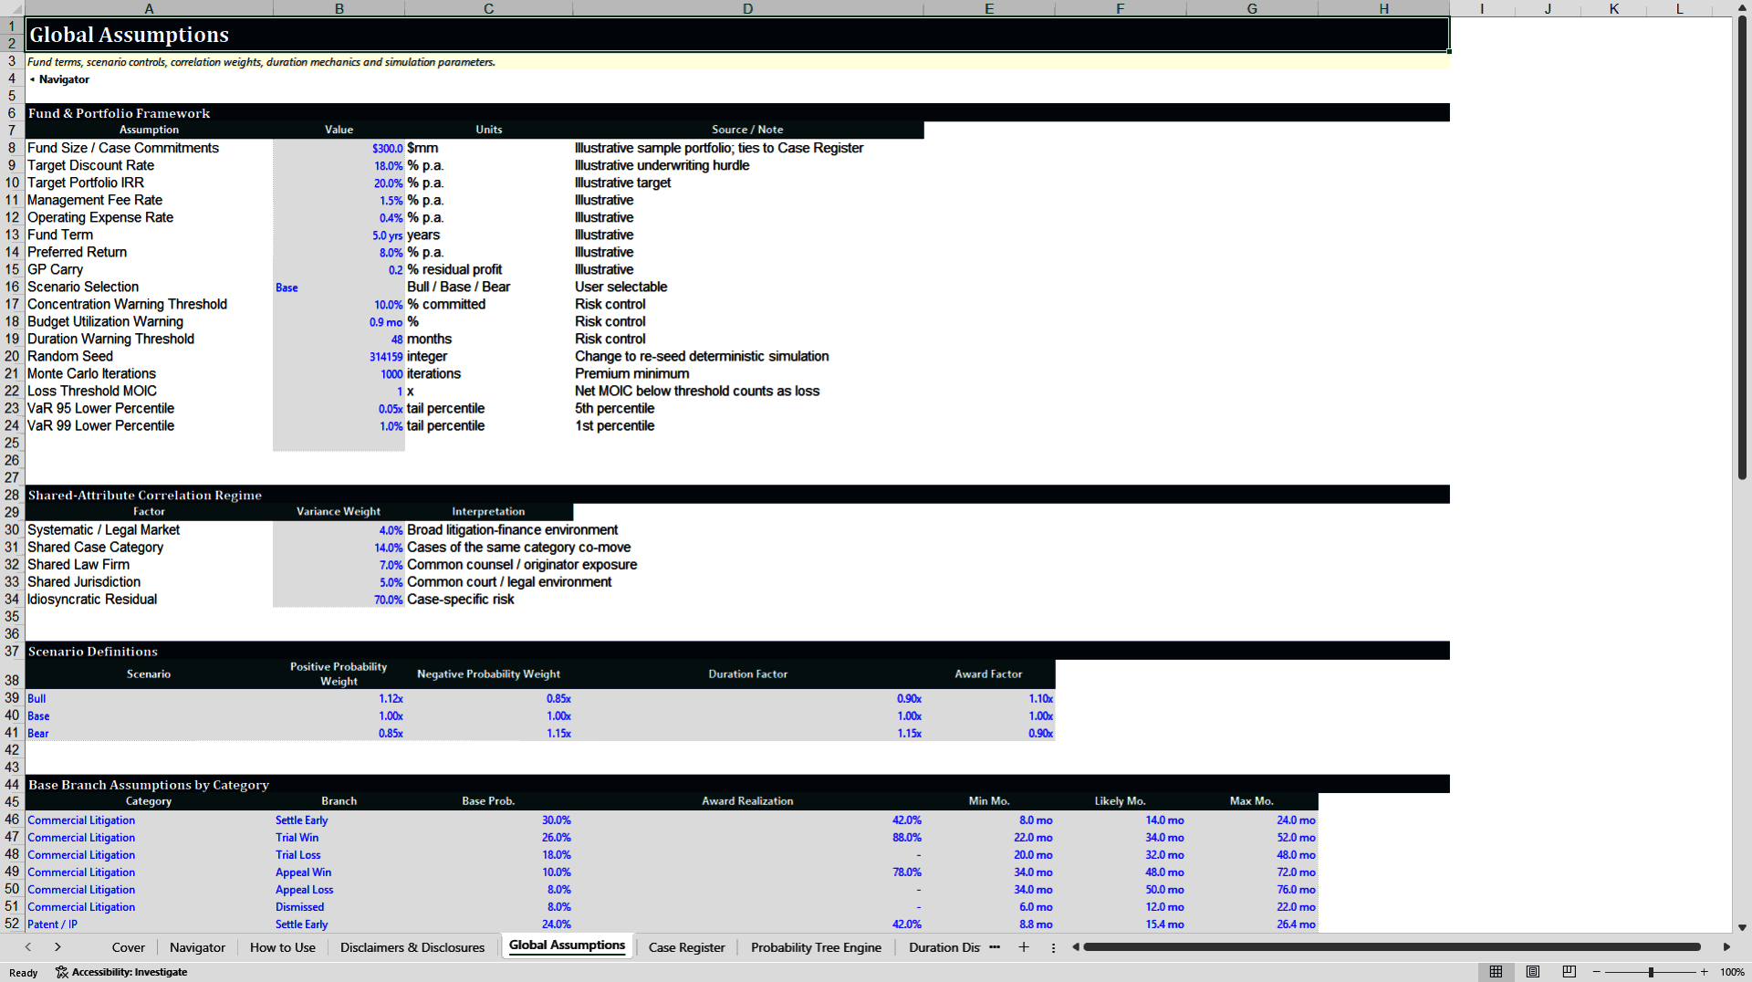
Task: Select Shared Case Category weight 14.0%
Action: [x=339, y=547]
